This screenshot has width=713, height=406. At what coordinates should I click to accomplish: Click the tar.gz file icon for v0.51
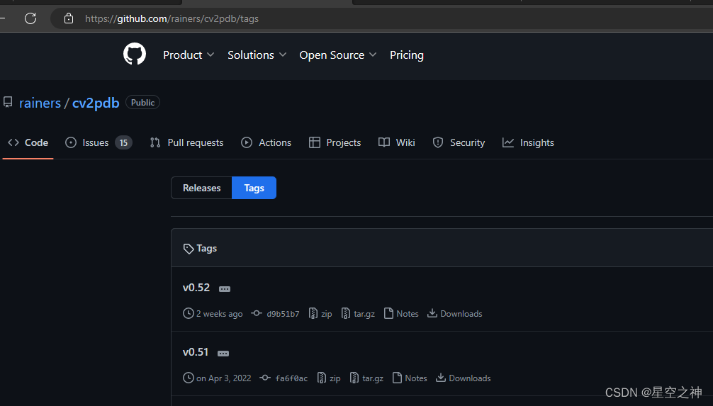point(354,378)
